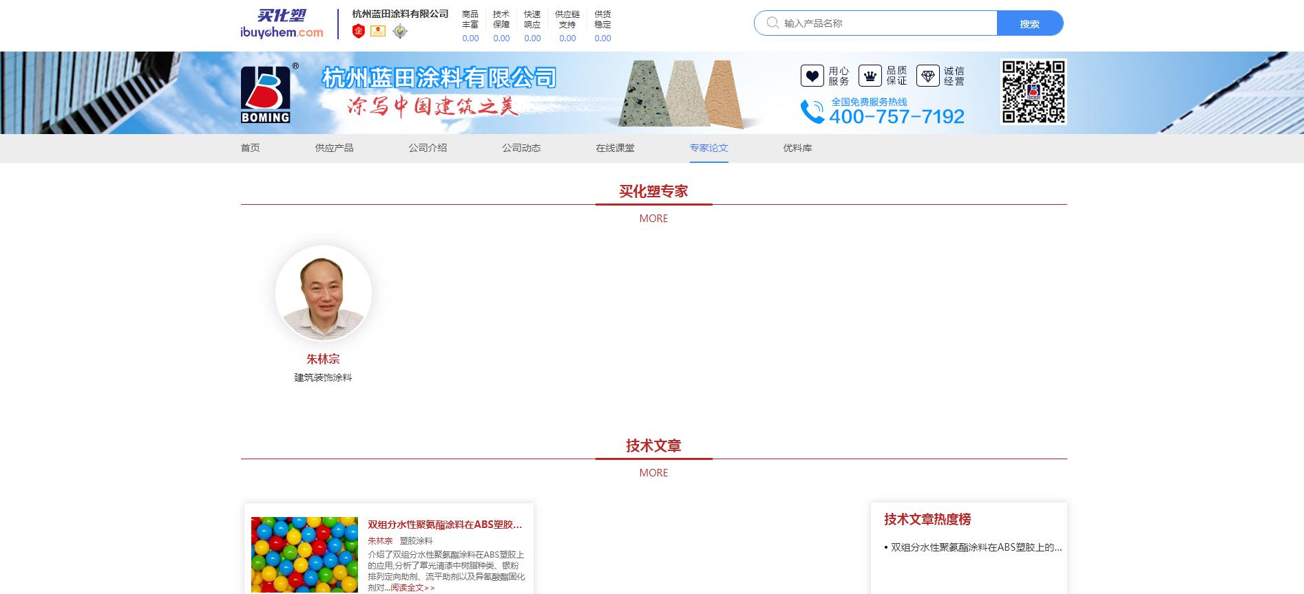The width and height of the screenshot is (1304, 594).
Task: Click the QR code image
Action: (x=1033, y=91)
